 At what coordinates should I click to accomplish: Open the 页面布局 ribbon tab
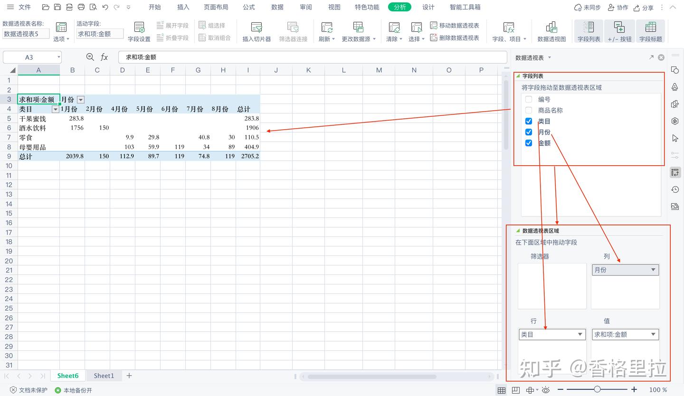tap(216, 7)
